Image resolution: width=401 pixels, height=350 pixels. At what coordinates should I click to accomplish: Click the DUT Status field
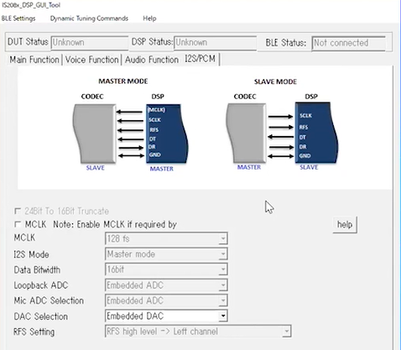(90, 43)
